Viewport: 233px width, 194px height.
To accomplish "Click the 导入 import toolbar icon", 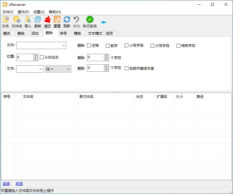I will [x=28, y=20].
